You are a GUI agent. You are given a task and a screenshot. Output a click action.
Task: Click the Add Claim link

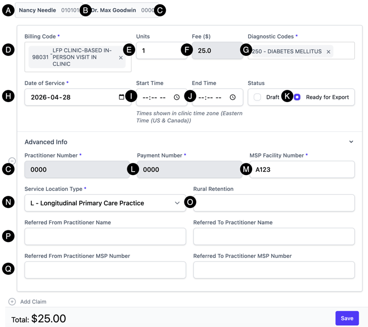point(33,301)
